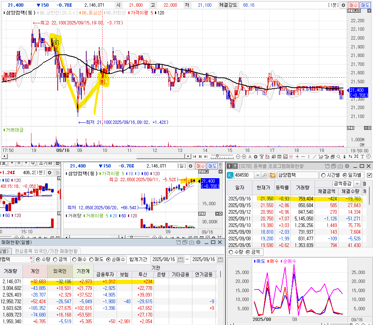
Task: Open stock code 484590 dropdown
Action: point(258,175)
